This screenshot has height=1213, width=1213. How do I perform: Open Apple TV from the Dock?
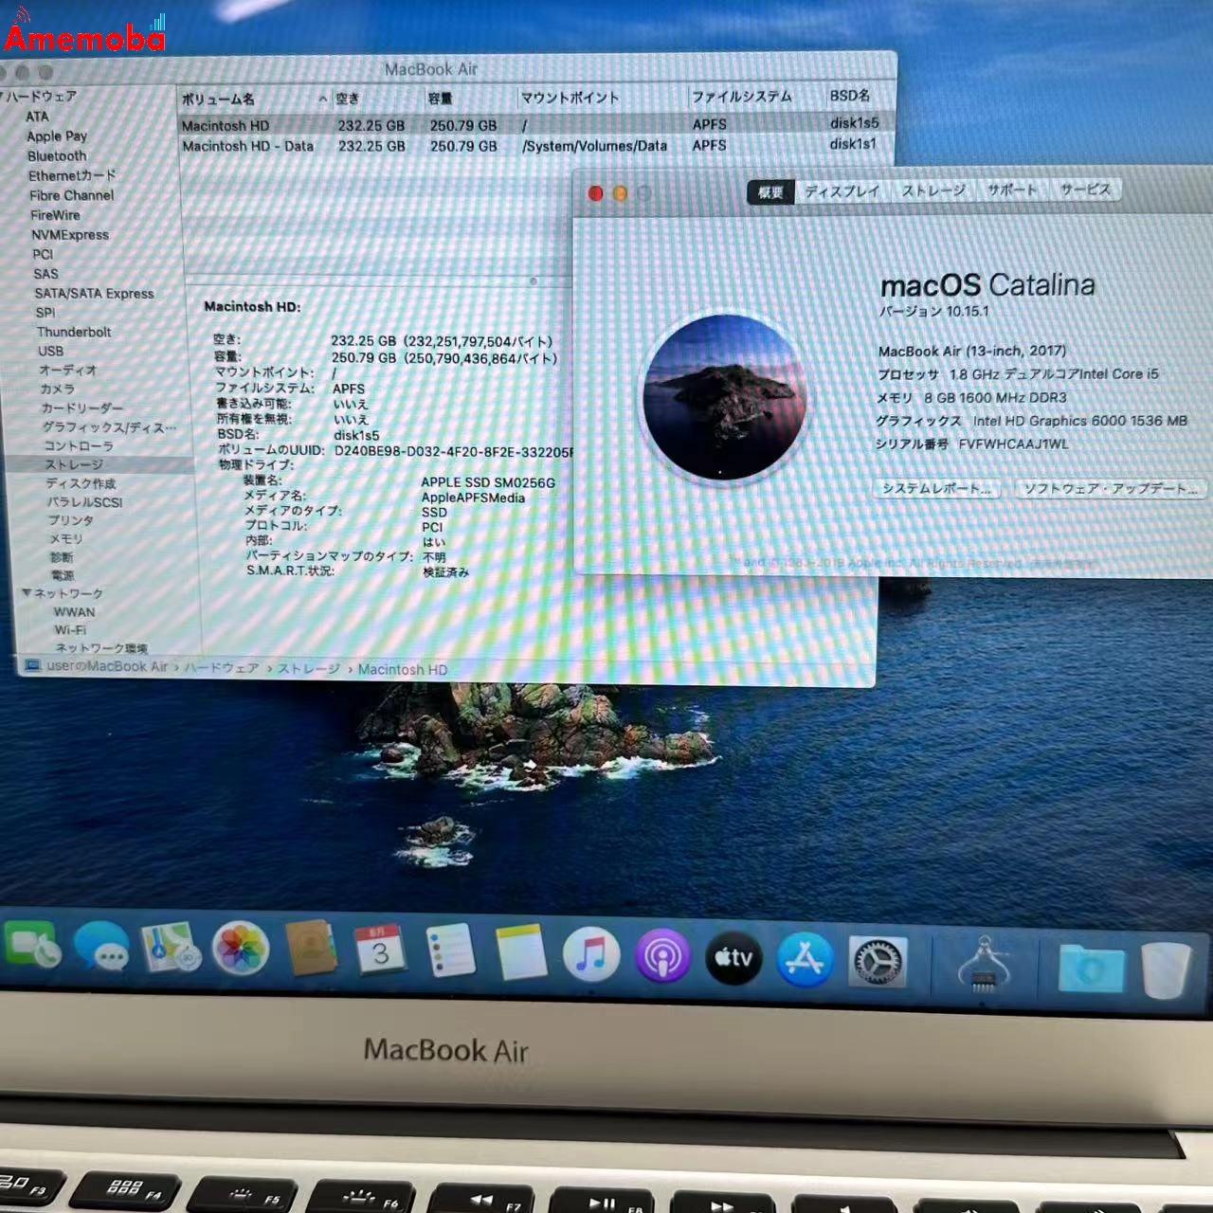[733, 959]
